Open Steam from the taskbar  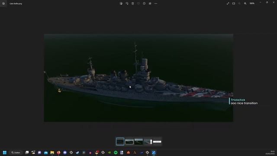coord(77,153)
